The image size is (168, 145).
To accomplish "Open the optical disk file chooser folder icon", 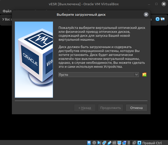I will [x=145, y=75].
